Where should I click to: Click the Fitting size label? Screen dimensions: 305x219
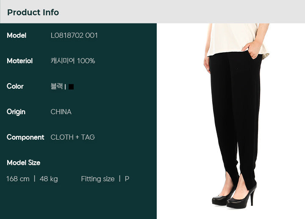98,179
